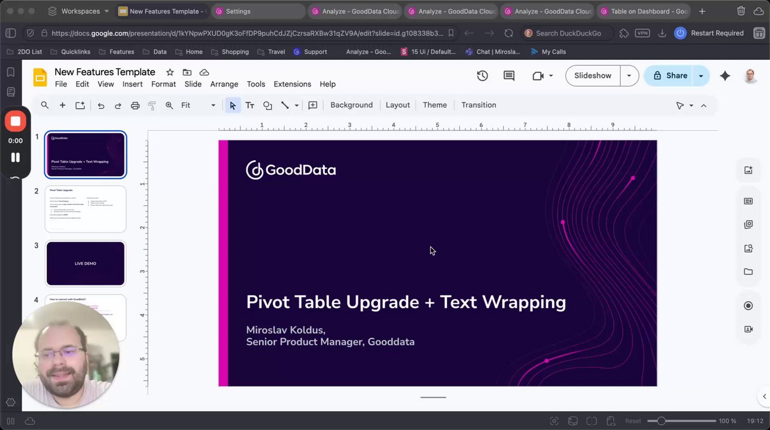Click the Reset zoom label
770x430 pixels.
point(633,421)
